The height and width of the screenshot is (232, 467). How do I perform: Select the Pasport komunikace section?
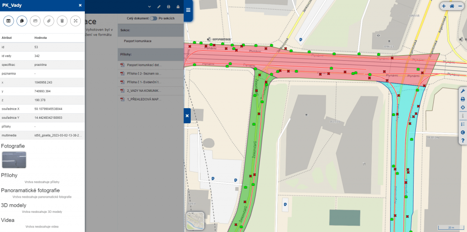tap(138, 41)
